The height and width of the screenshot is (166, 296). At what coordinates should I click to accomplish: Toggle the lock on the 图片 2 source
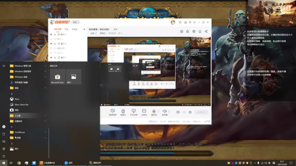55,34
